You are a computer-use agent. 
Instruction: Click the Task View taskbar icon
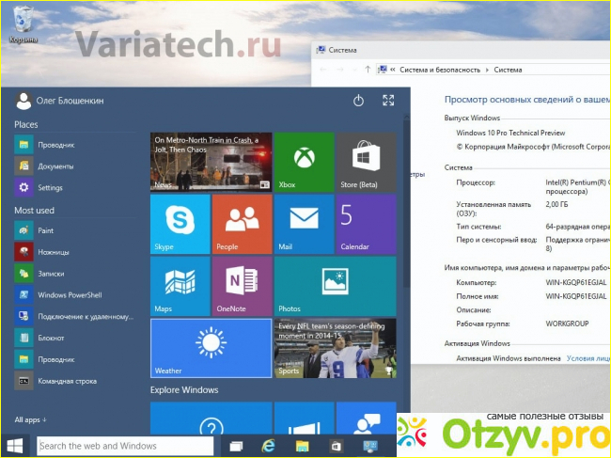click(236, 446)
